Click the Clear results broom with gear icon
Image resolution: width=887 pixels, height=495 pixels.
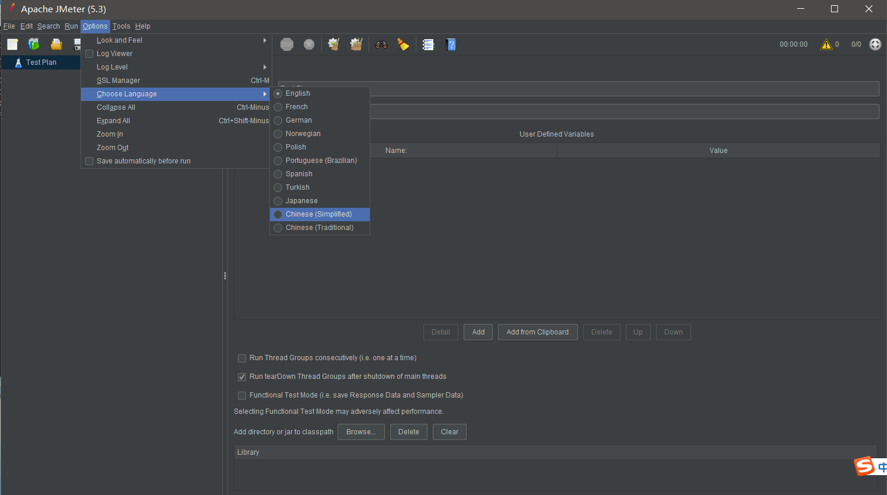334,44
